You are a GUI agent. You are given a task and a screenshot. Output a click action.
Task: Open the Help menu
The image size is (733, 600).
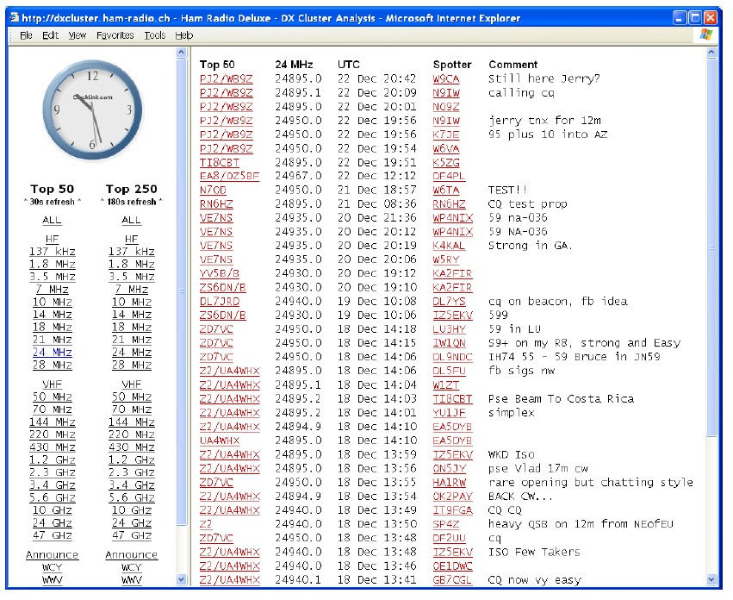pos(183,35)
